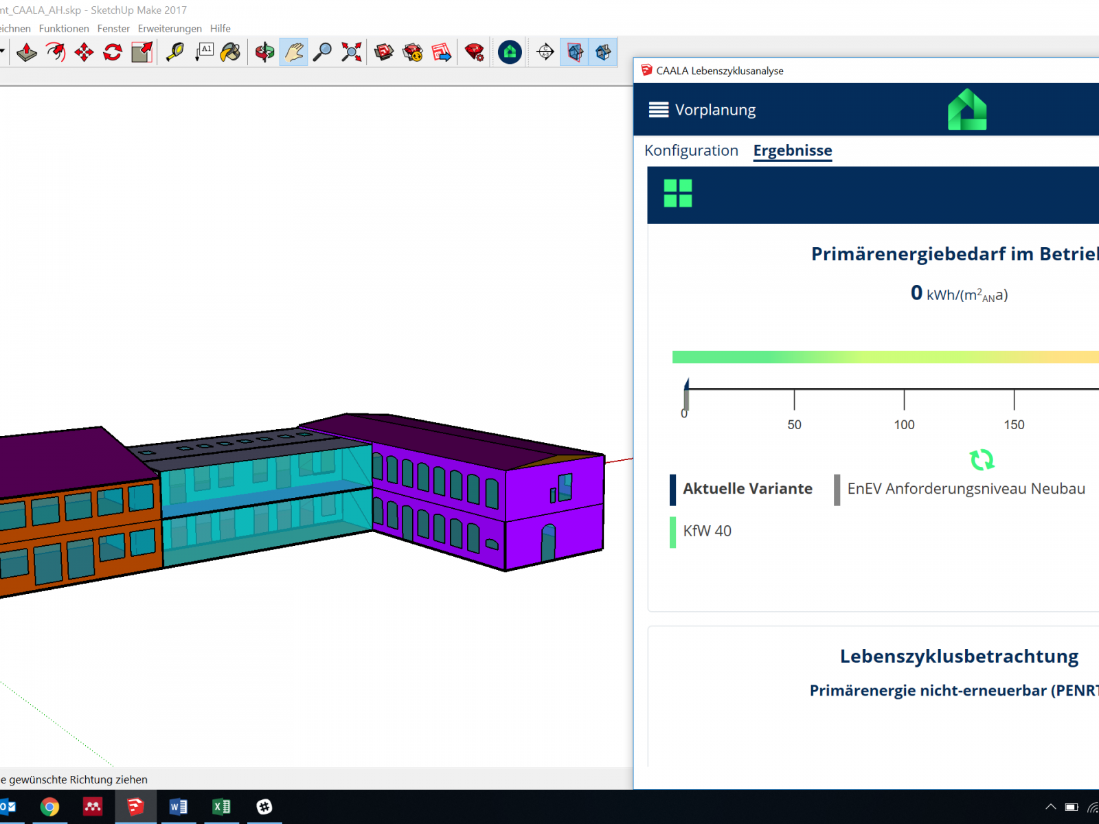Select the Rotate tool
1099x824 pixels.
point(113,52)
